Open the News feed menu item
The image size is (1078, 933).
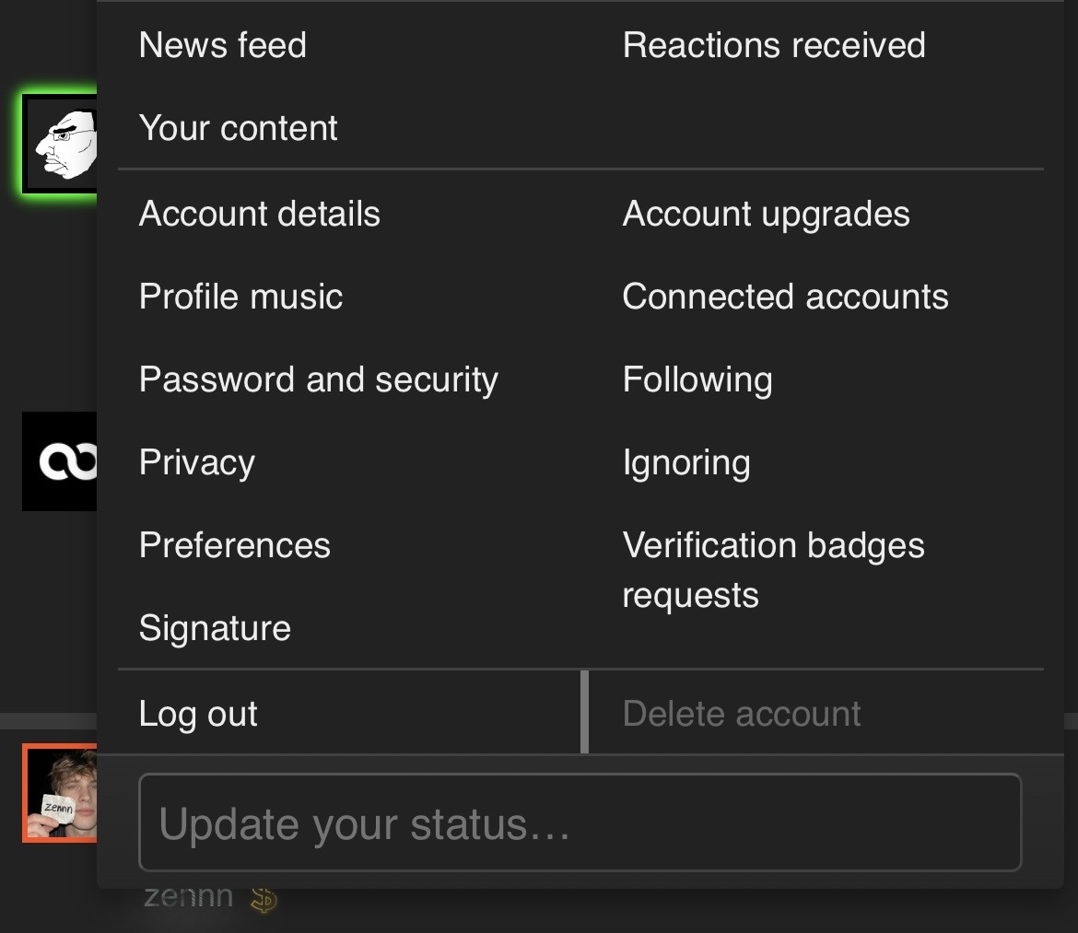coord(222,45)
